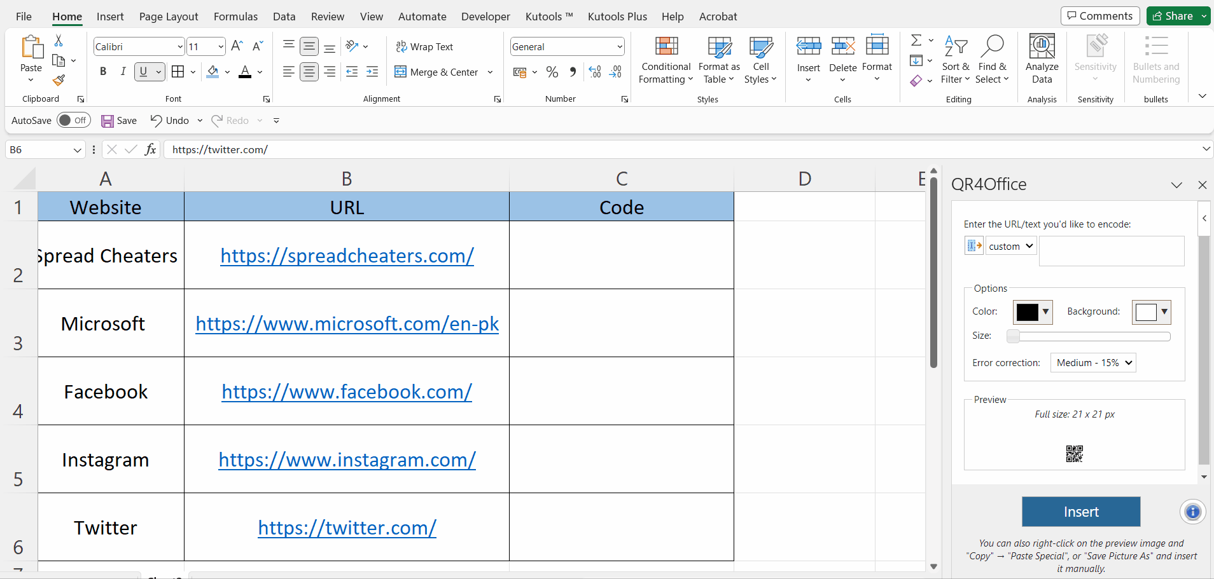Toggle bold formatting

103,71
